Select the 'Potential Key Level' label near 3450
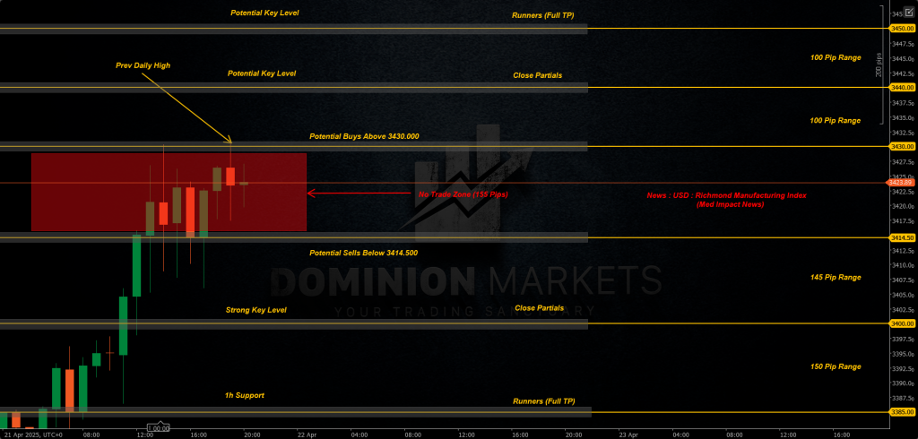The image size is (918, 439). click(264, 13)
